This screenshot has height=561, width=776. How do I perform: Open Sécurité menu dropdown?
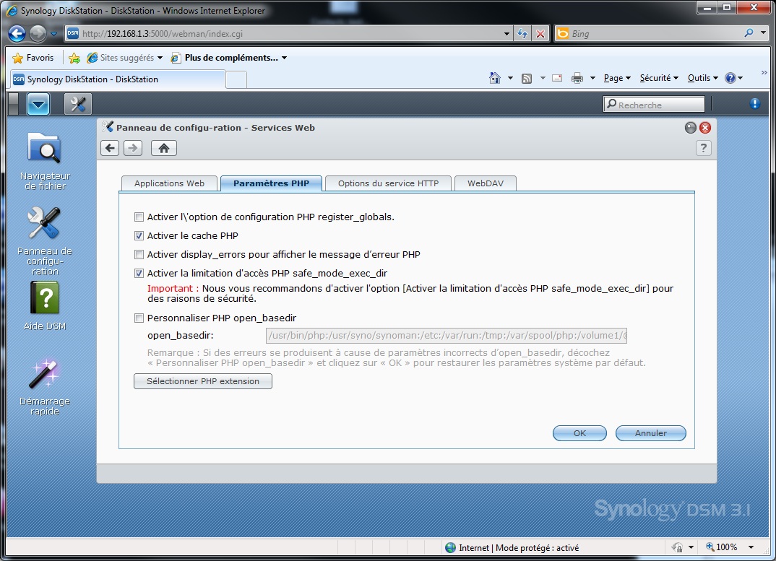point(659,78)
